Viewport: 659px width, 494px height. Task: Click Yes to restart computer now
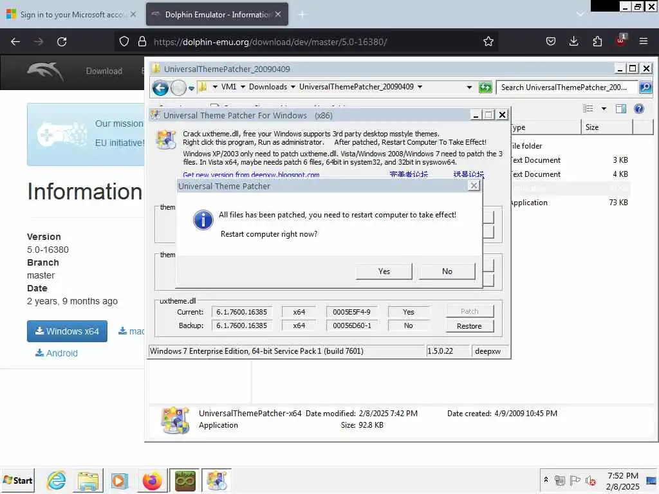tap(384, 271)
